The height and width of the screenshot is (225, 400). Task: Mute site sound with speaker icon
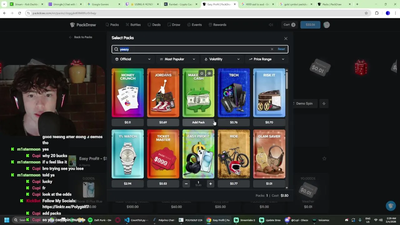271,25
